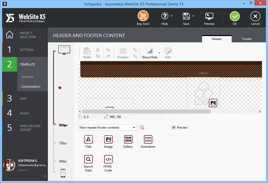Go to step 3 Map
This screenshot has width=268, height=183.
(25, 99)
